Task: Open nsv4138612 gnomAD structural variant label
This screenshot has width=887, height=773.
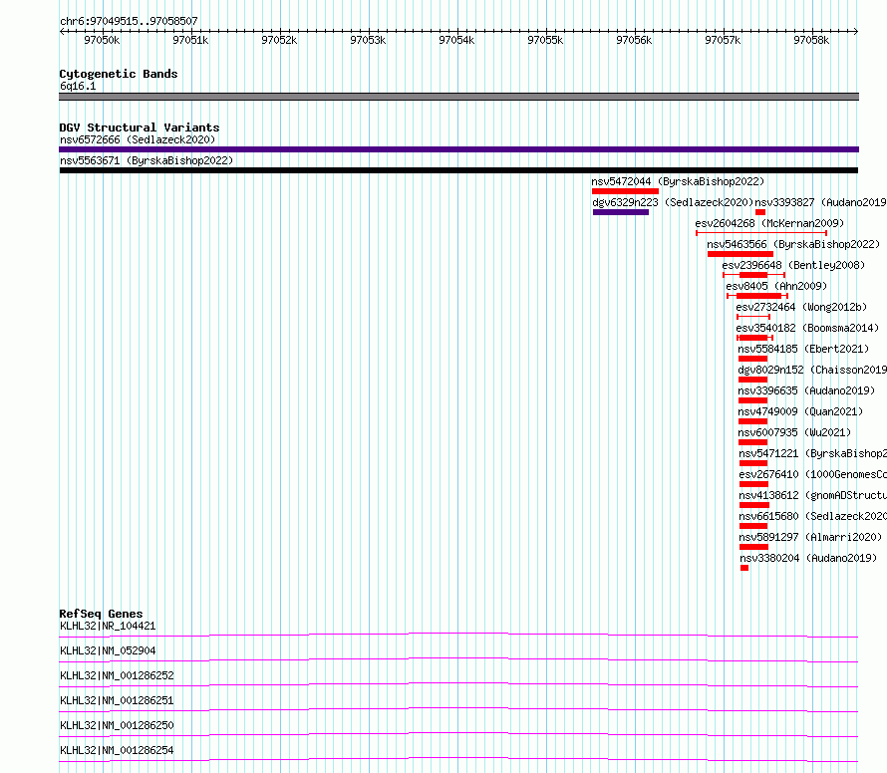Action: (x=813, y=495)
